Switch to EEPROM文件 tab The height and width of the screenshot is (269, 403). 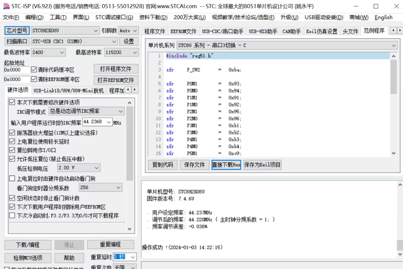184,31
